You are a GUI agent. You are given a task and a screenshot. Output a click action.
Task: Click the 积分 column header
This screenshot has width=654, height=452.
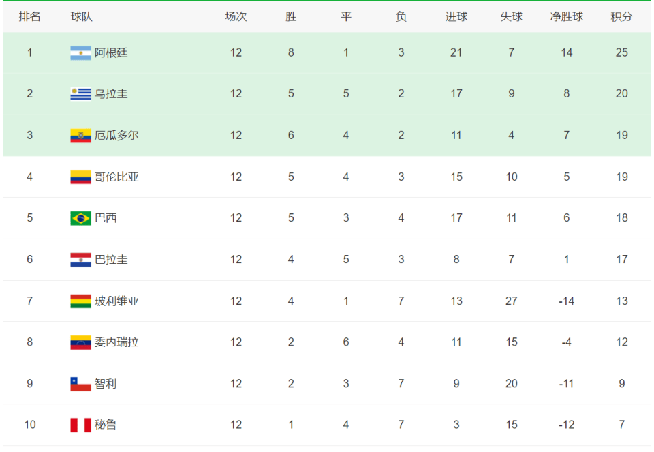coord(621,16)
